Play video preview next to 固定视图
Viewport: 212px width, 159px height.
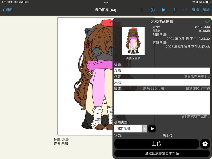click(x=152, y=129)
